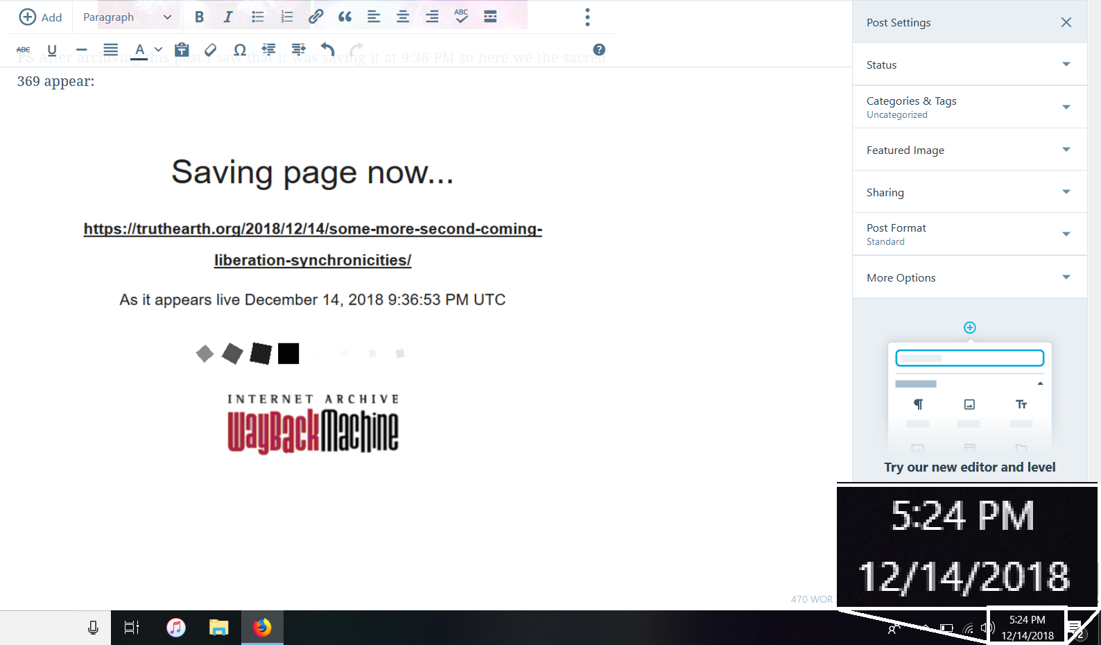Viewport: 1101px width, 645px height.
Task: Toggle bold formatting in the toolbar
Action: (199, 17)
